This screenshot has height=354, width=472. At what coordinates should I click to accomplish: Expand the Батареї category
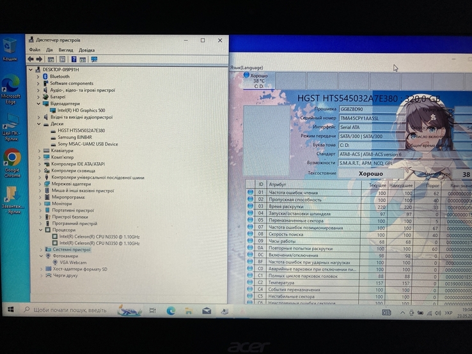point(38,97)
